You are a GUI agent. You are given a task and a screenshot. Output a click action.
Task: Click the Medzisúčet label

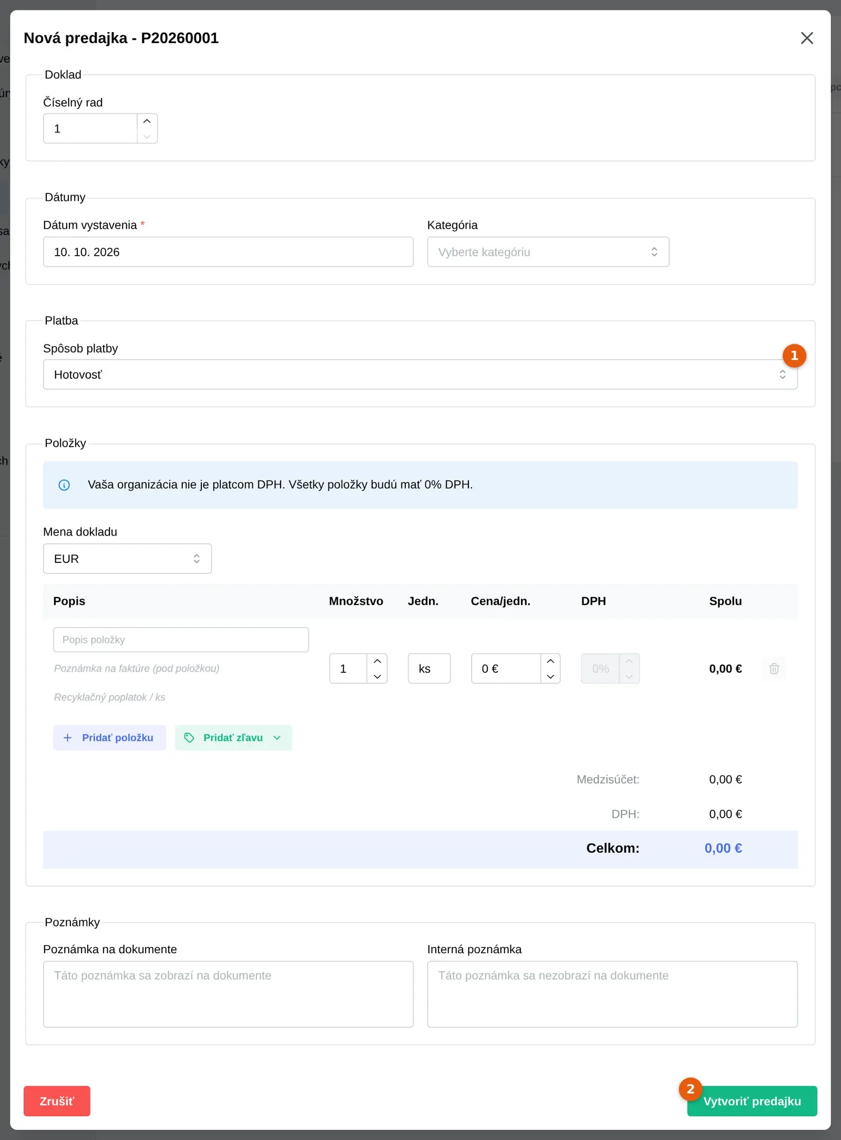tap(608, 780)
